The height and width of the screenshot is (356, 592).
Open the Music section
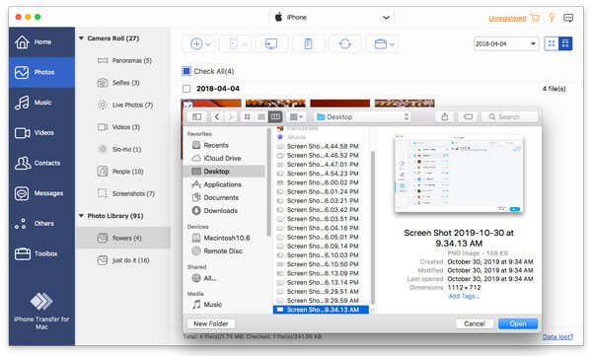41,103
